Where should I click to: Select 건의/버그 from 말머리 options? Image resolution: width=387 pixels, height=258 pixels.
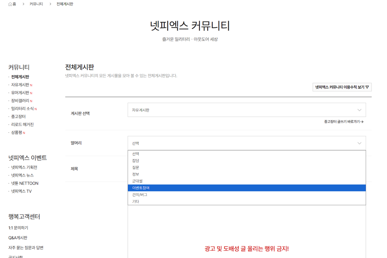click(x=140, y=195)
